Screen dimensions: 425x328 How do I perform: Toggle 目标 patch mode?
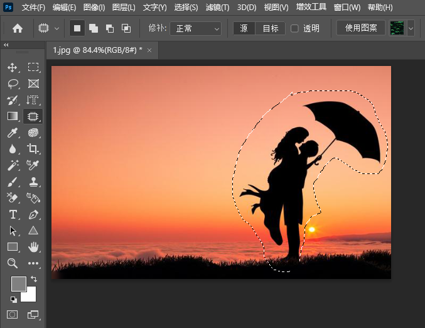[x=270, y=28]
